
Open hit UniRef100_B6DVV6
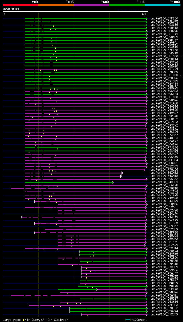164,31
